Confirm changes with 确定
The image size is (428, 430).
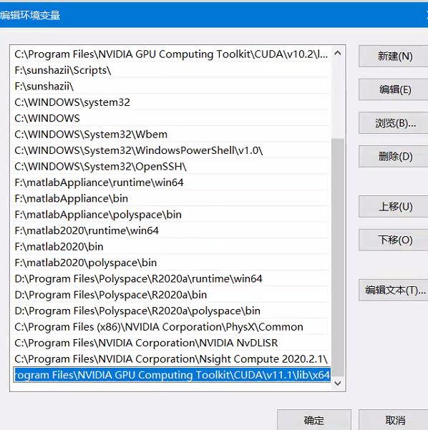(314, 420)
